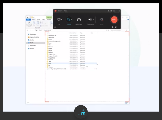
Task: Open the dropdown arrow beside the Full icon
Action: coord(61,19)
